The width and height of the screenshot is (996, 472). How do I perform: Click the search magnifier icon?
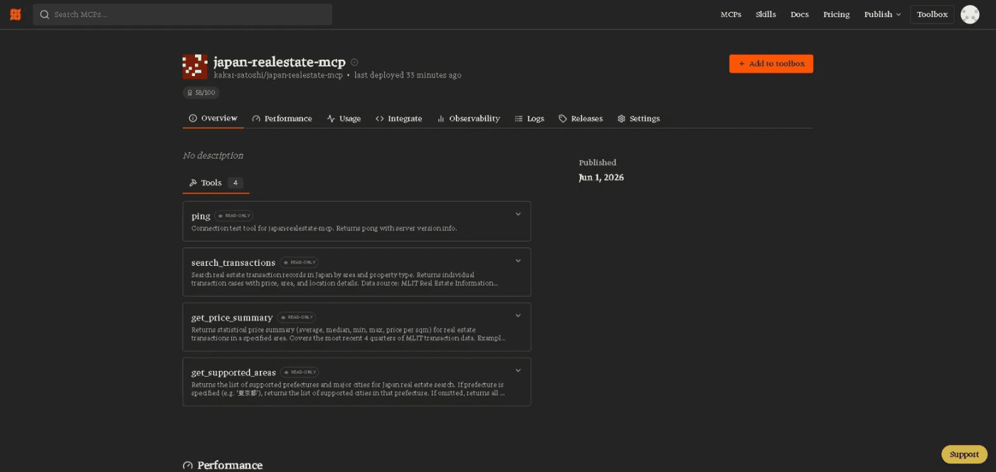click(x=45, y=14)
